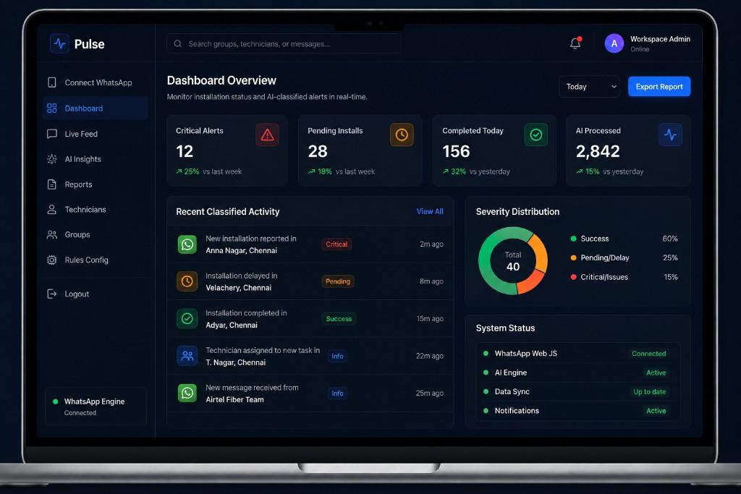This screenshot has height=494, width=741.
Task: Click the 60% Success percentage
Action: click(670, 239)
